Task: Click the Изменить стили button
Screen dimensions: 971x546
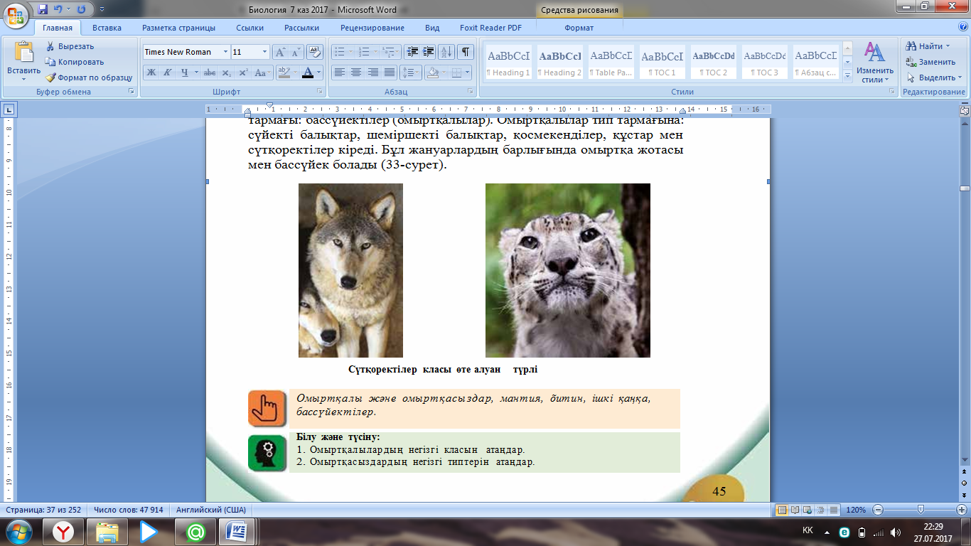Action: coord(874,62)
